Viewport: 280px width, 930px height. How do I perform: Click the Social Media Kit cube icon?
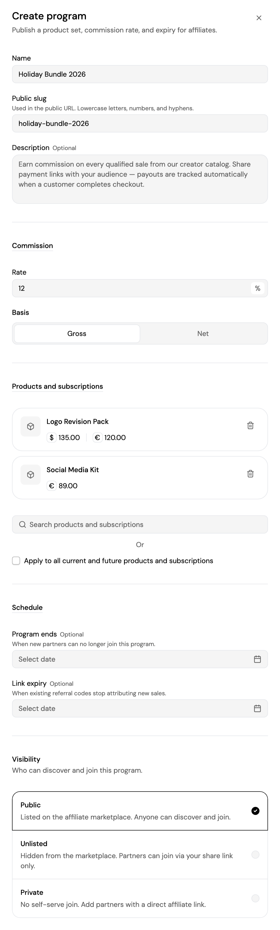pos(31,474)
